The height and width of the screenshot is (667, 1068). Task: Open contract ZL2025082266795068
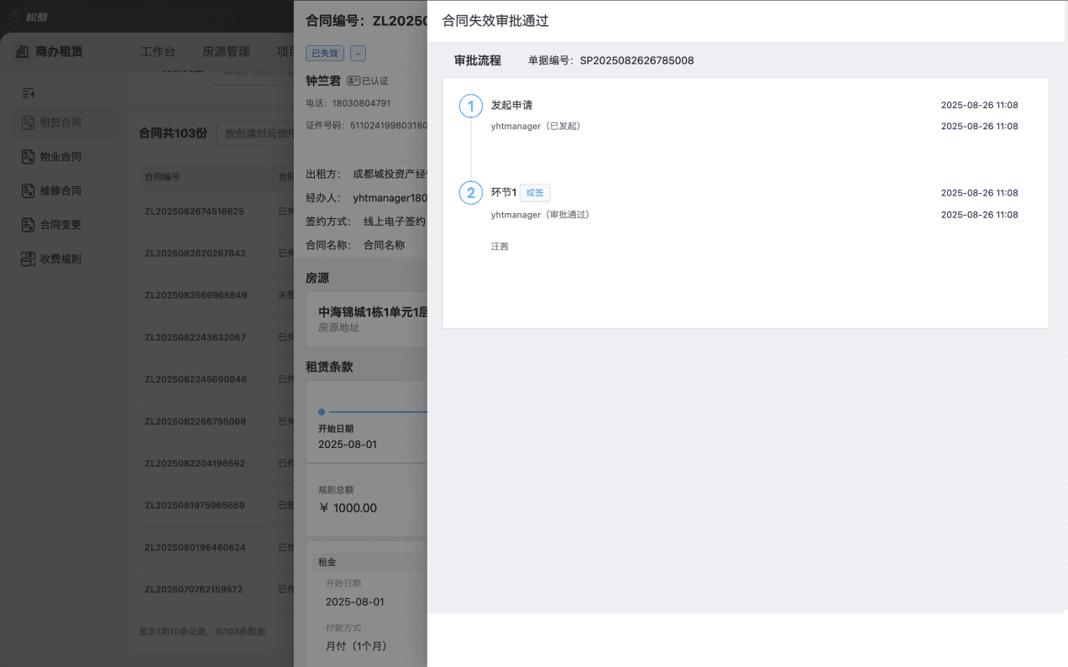point(195,421)
